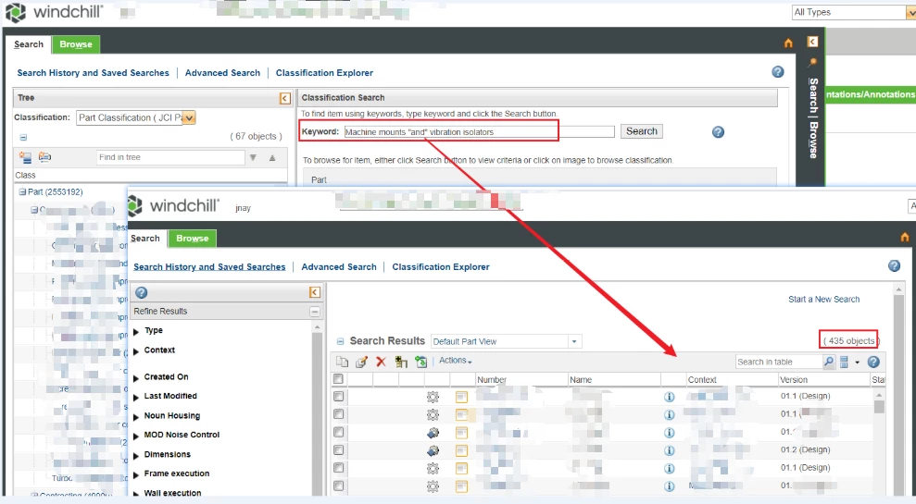The image size is (916, 504).
Task: Click info icon in the 01.2 (Design) row
Action: [670, 450]
